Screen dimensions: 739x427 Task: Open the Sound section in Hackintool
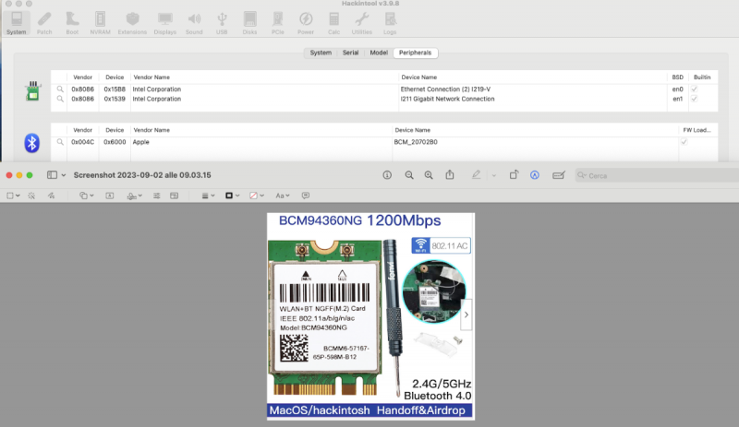coord(194,23)
